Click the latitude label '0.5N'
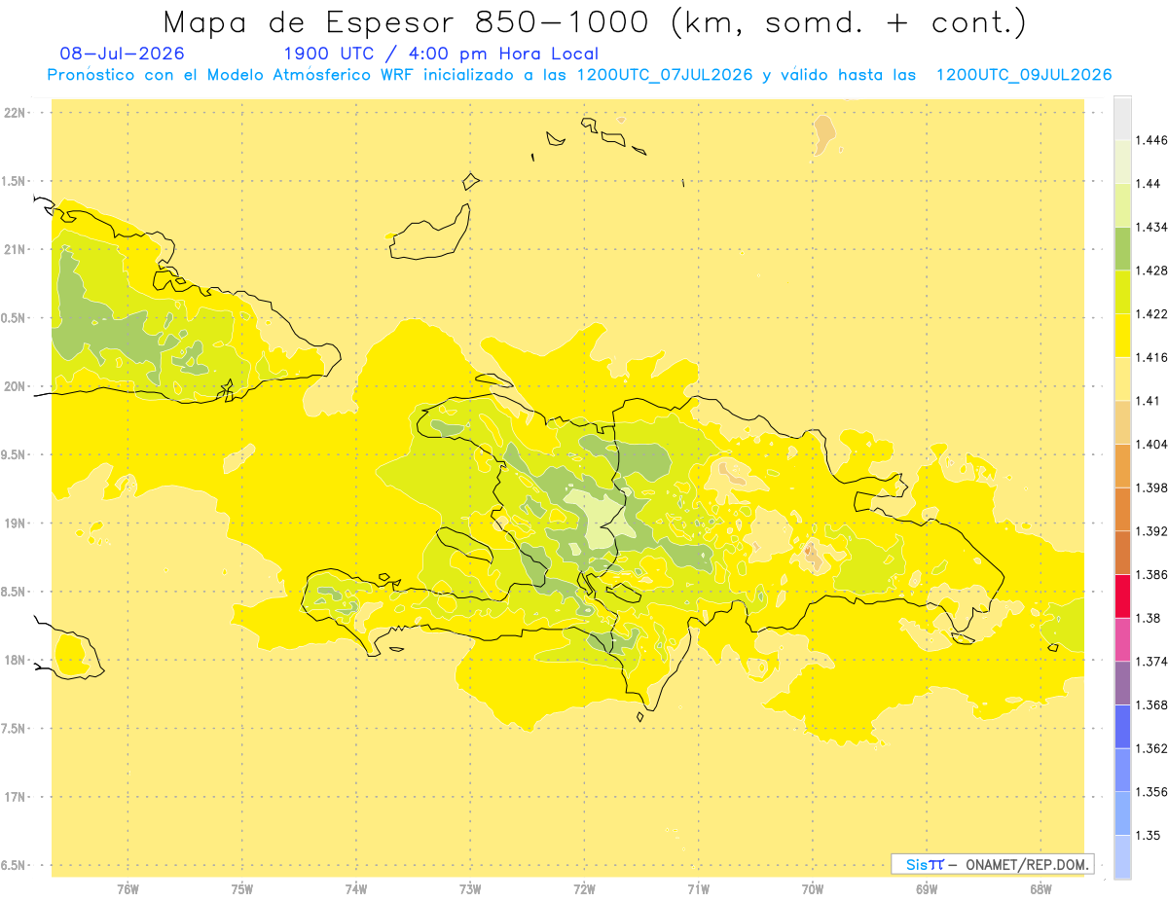1168x902 pixels. click(x=14, y=317)
